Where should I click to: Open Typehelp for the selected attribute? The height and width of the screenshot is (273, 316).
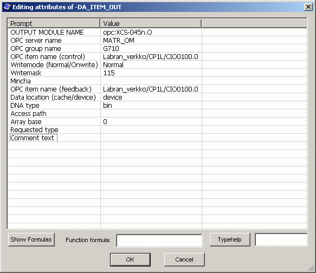pos(230,239)
